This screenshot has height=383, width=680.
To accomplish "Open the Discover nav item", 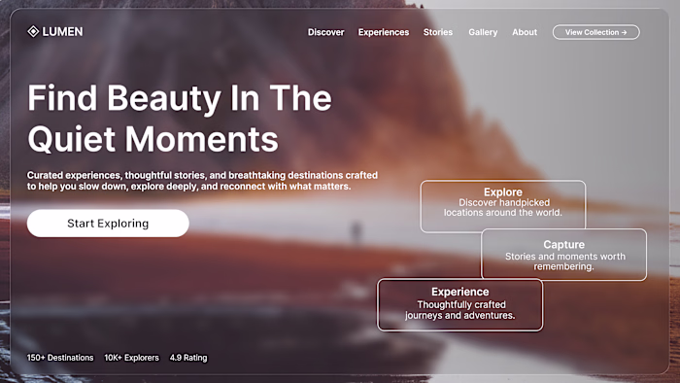I will pyautogui.click(x=325, y=32).
